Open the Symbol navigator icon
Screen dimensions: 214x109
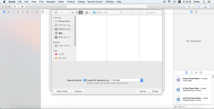click(9, 12)
